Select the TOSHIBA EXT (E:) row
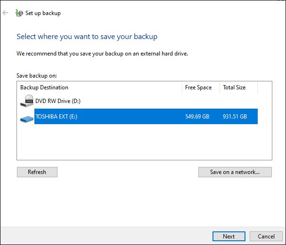The image size is (286, 245). click(146, 116)
